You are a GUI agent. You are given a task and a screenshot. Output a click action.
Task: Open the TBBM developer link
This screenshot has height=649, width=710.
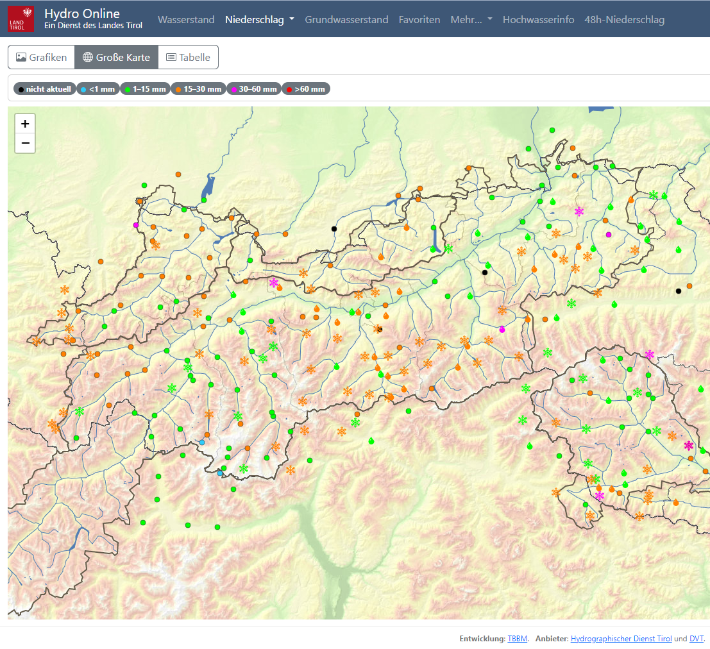pos(518,639)
